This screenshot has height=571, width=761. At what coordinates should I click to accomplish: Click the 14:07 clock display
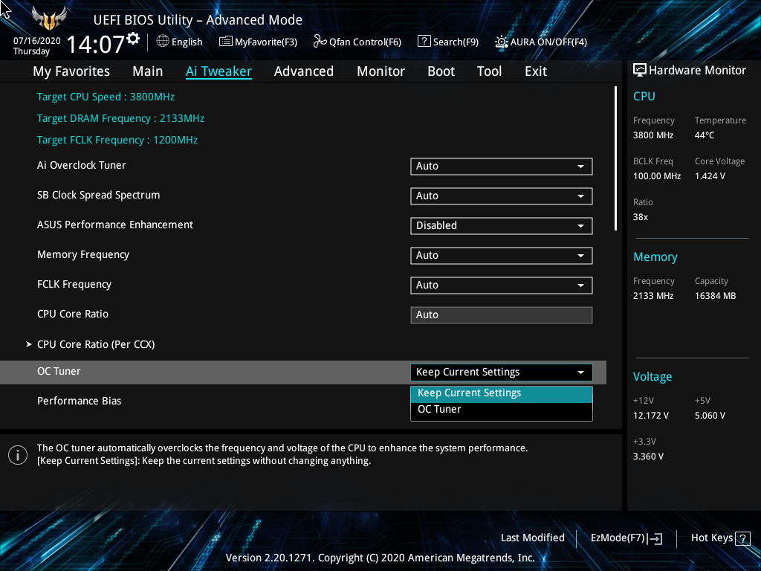96,44
